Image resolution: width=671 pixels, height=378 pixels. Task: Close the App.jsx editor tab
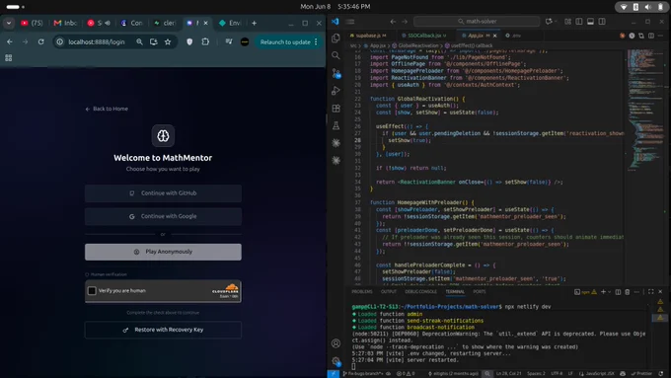[495, 36]
